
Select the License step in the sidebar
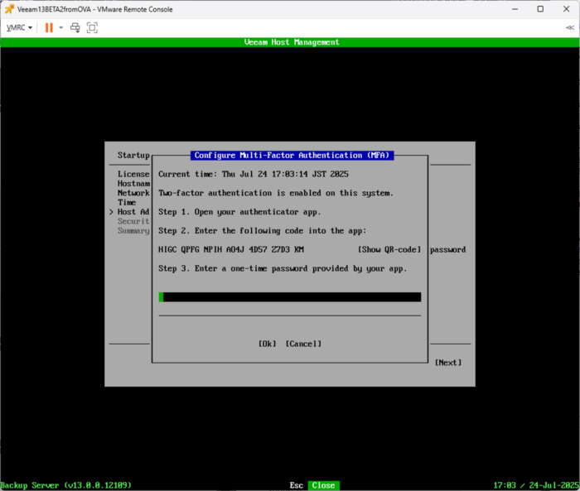tap(133, 174)
